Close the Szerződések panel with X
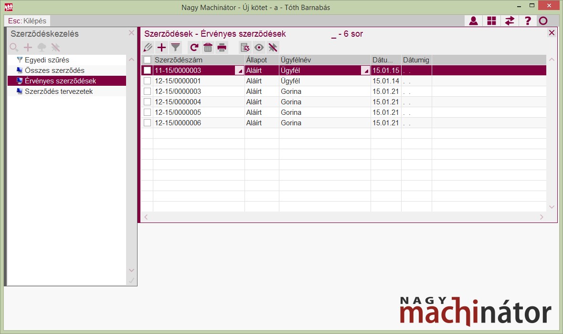Image resolution: width=563 pixels, height=334 pixels. 552,33
